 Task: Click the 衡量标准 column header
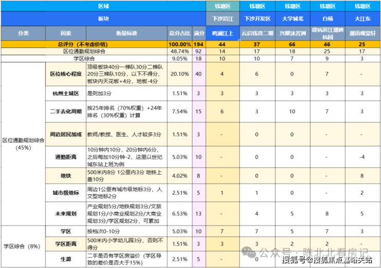pos(126,33)
